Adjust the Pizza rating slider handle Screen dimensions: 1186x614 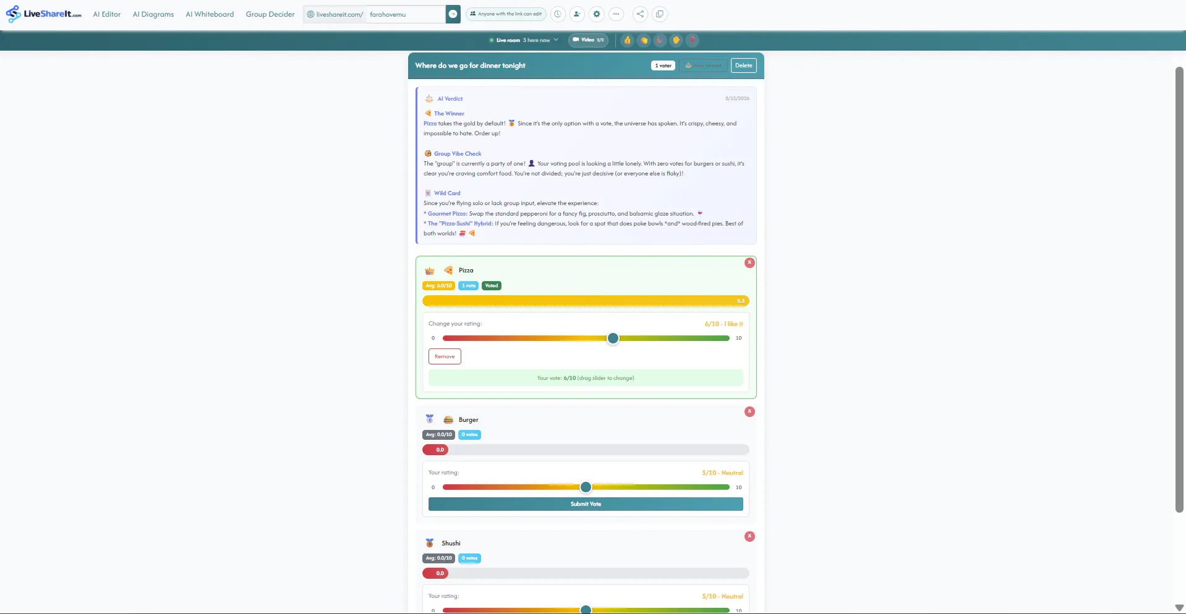click(613, 338)
